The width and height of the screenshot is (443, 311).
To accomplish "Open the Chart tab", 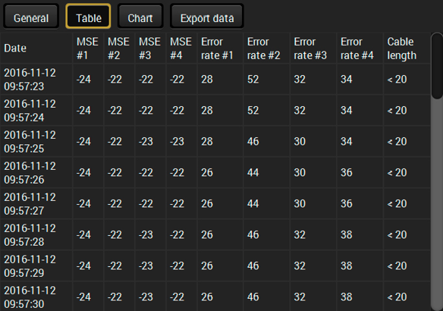I will [x=140, y=17].
